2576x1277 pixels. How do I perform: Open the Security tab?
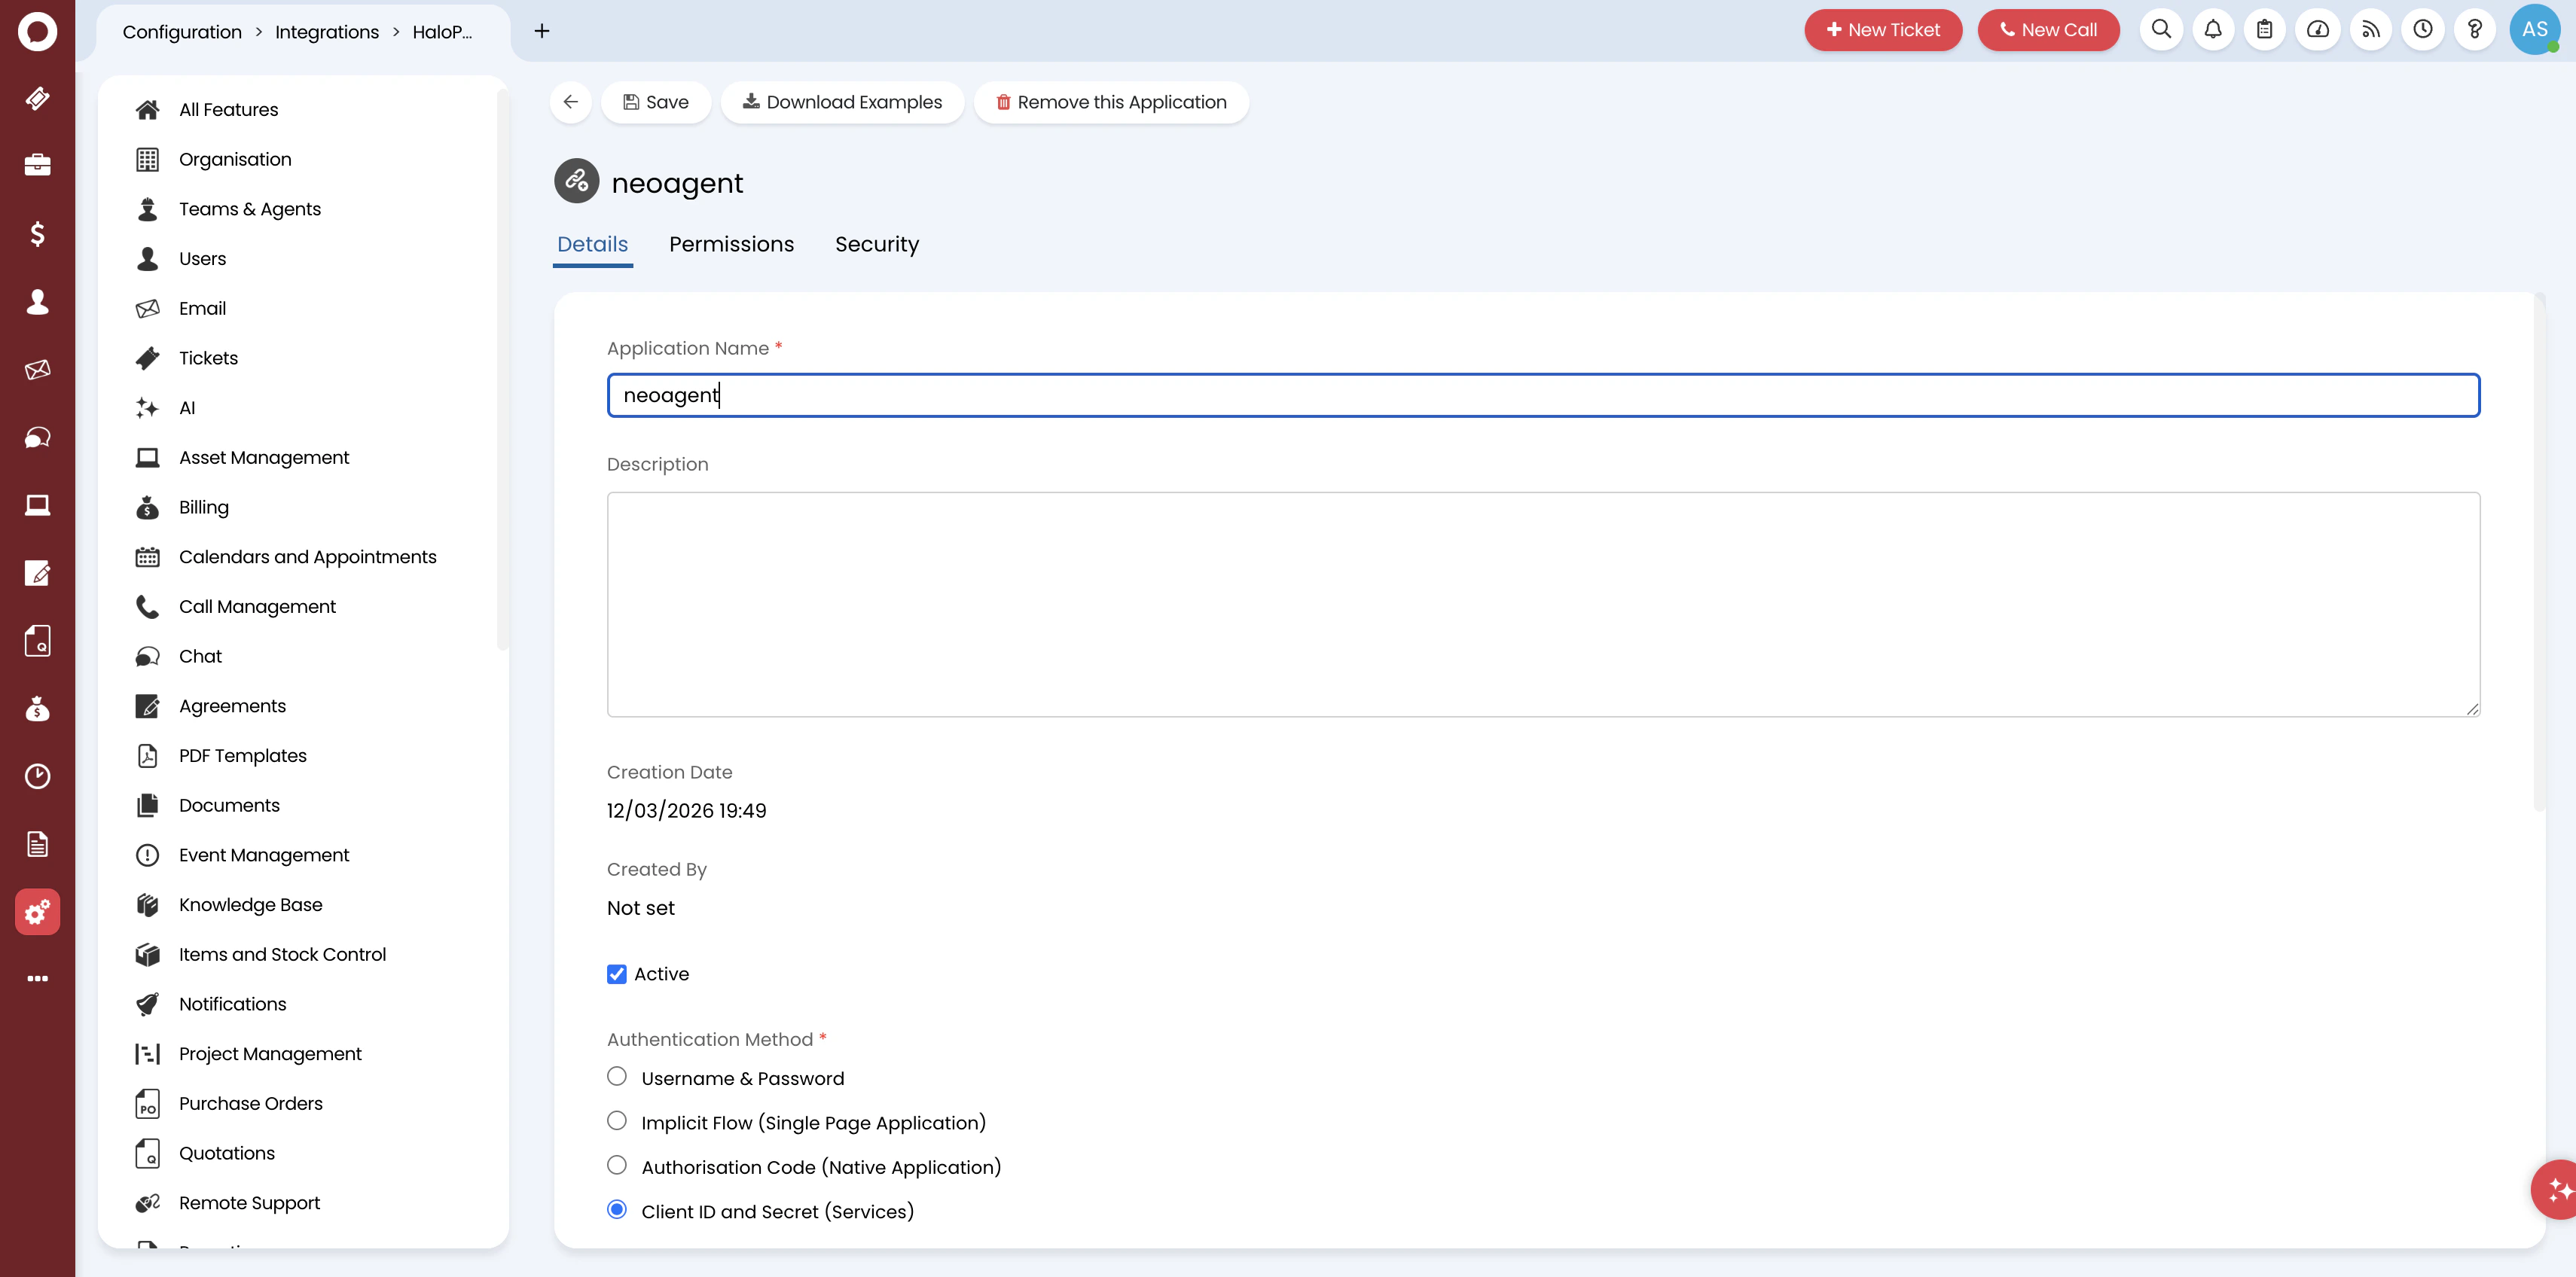(x=877, y=244)
